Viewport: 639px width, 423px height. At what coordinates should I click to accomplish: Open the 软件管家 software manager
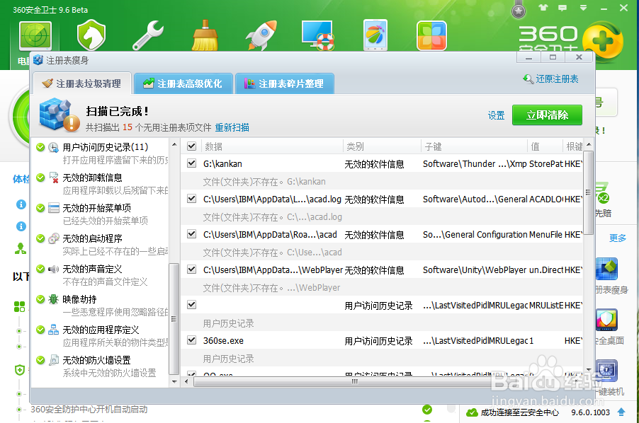(x=430, y=35)
